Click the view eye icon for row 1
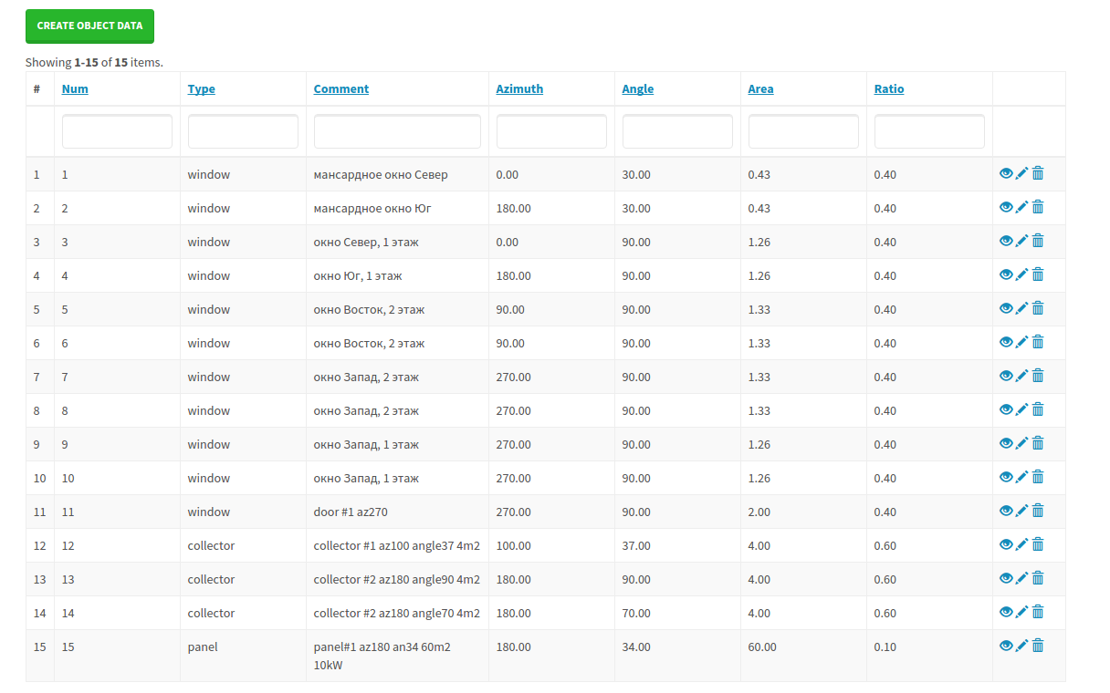Screen dimensions: 1110x693 click(x=1006, y=173)
